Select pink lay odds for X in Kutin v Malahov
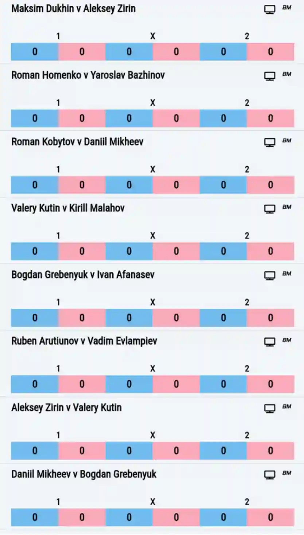Image resolution: width=304 pixels, height=535 pixels. [x=176, y=251]
